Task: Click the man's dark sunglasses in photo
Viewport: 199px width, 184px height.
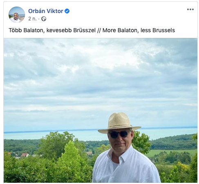Action: tap(119, 134)
